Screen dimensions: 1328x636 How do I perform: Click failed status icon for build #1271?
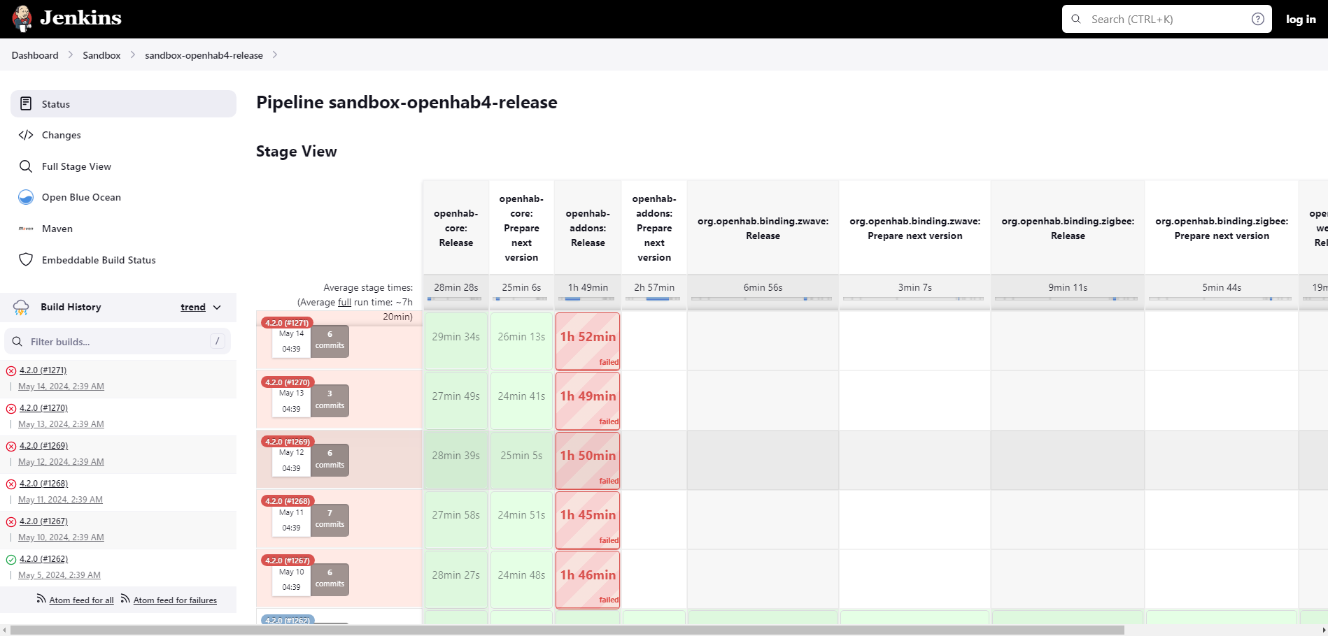tap(11, 371)
